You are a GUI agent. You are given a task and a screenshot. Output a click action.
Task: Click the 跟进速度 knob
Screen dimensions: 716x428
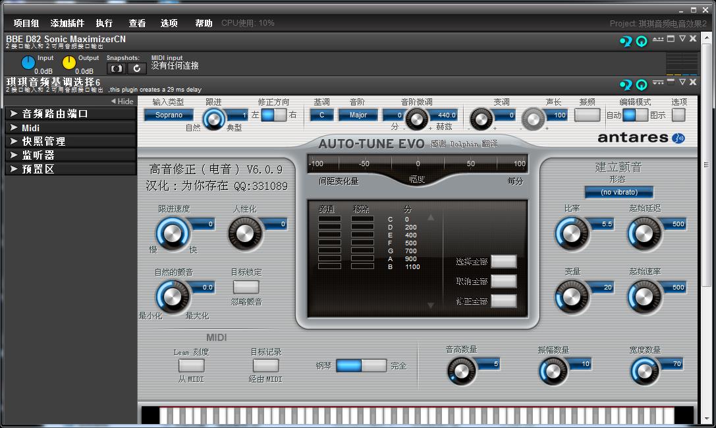pos(173,233)
